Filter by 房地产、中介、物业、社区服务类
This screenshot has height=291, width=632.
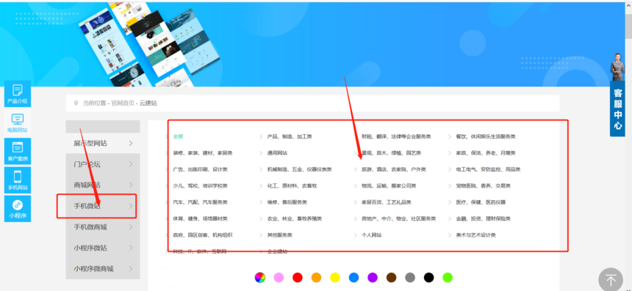(x=398, y=218)
